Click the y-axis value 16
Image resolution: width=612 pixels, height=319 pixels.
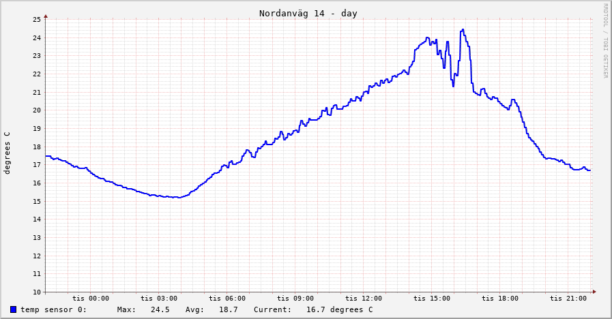pyautogui.click(x=37, y=183)
